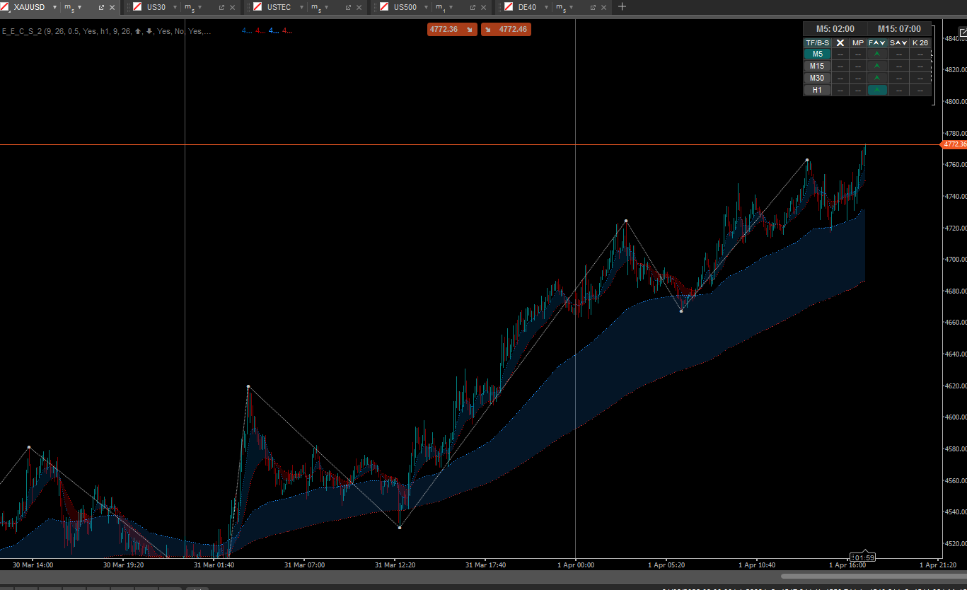967x590 pixels.
Task: Detach the XAUUSD chart tab
Action: (x=101, y=7)
